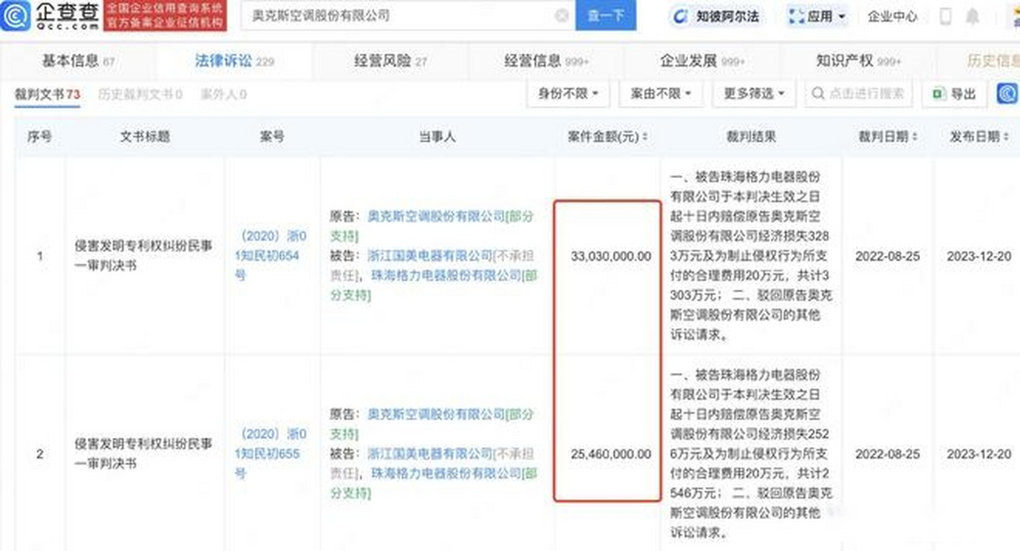Image resolution: width=1020 pixels, height=551 pixels.
Task: Select 裁判文书 73 sub-tab
Action: (x=47, y=94)
